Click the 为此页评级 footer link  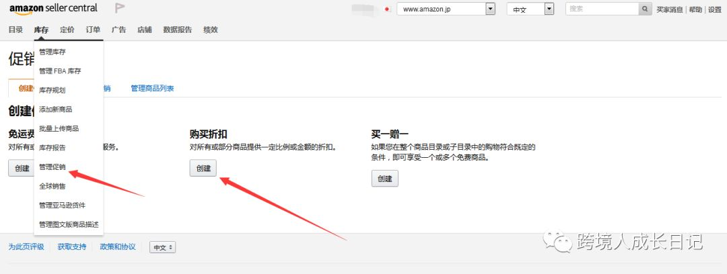point(26,246)
